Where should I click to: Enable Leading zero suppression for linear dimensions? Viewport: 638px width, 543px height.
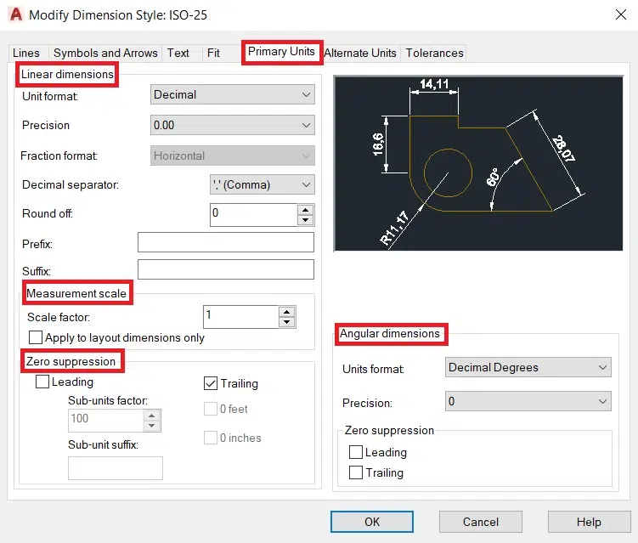tap(43, 382)
